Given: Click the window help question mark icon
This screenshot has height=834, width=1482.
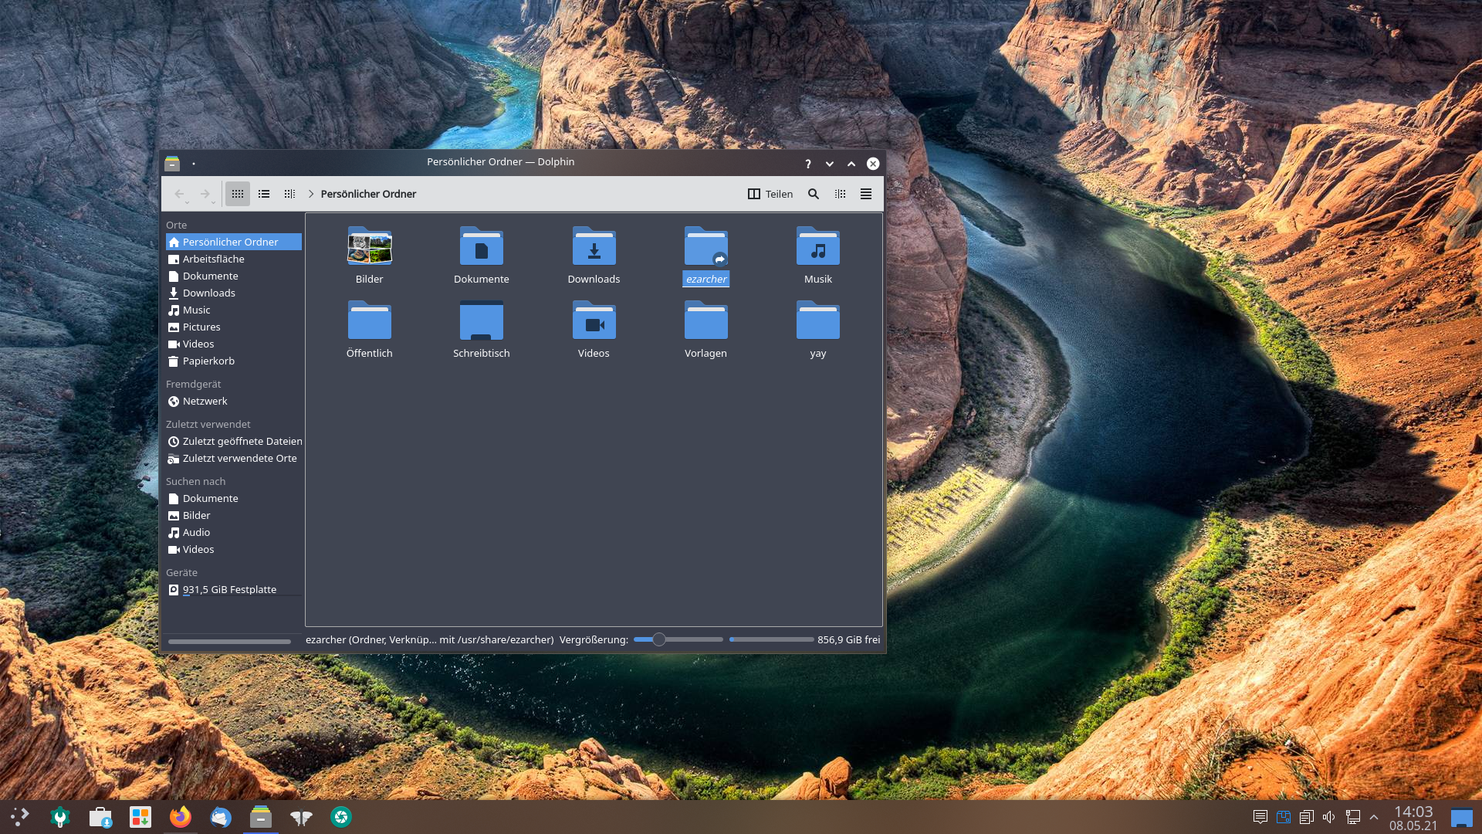Looking at the screenshot, I should pyautogui.click(x=807, y=164).
